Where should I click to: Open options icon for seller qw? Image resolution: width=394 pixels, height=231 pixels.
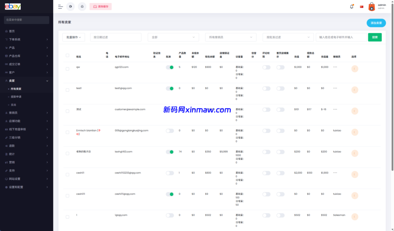355,69
